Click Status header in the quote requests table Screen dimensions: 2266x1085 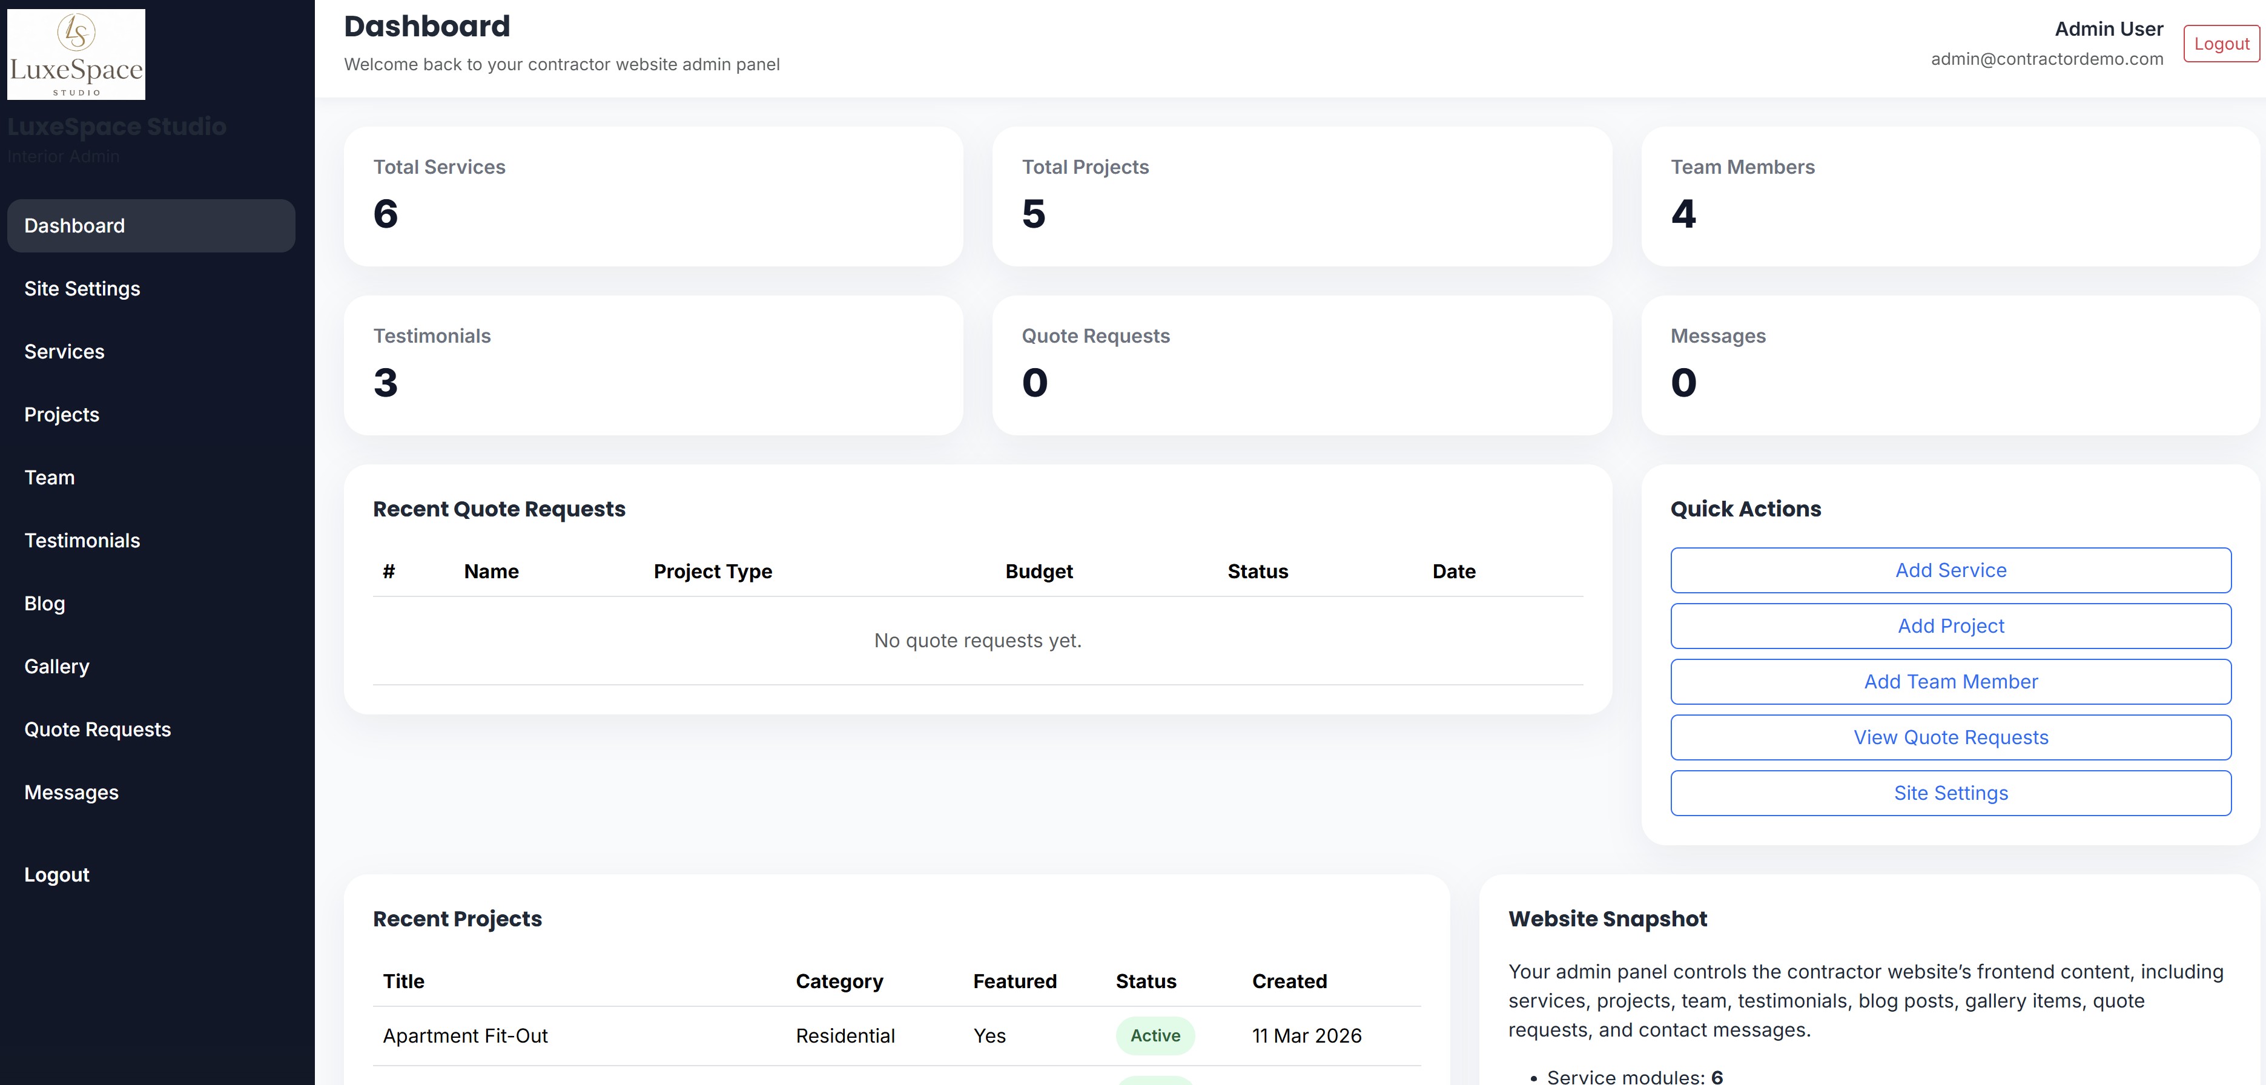coord(1258,572)
